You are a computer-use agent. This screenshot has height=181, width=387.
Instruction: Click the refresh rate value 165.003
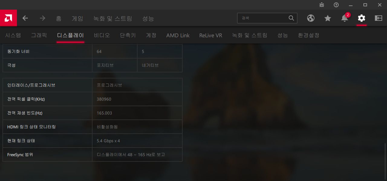(x=104, y=113)
